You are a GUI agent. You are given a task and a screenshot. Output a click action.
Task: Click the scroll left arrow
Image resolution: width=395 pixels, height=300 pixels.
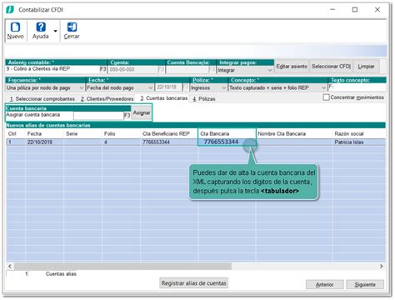click(x=10, y=267)
